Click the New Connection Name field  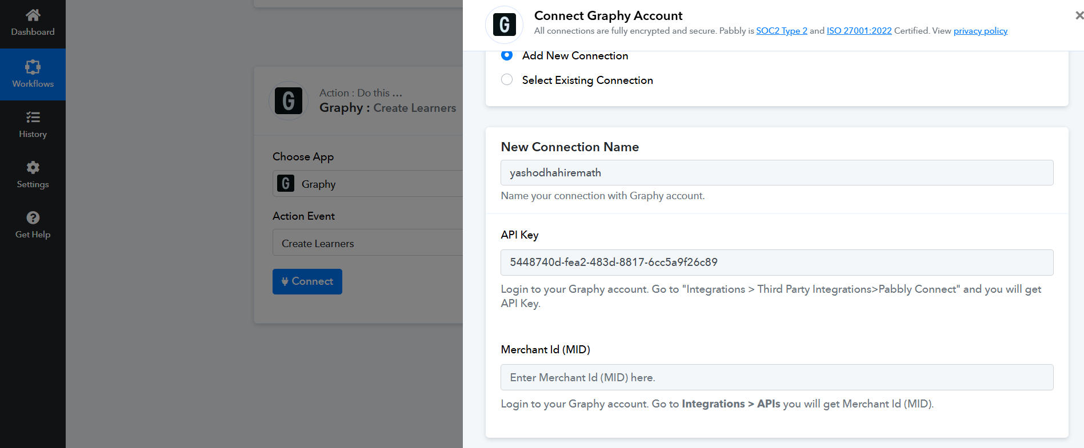(777, 173)
